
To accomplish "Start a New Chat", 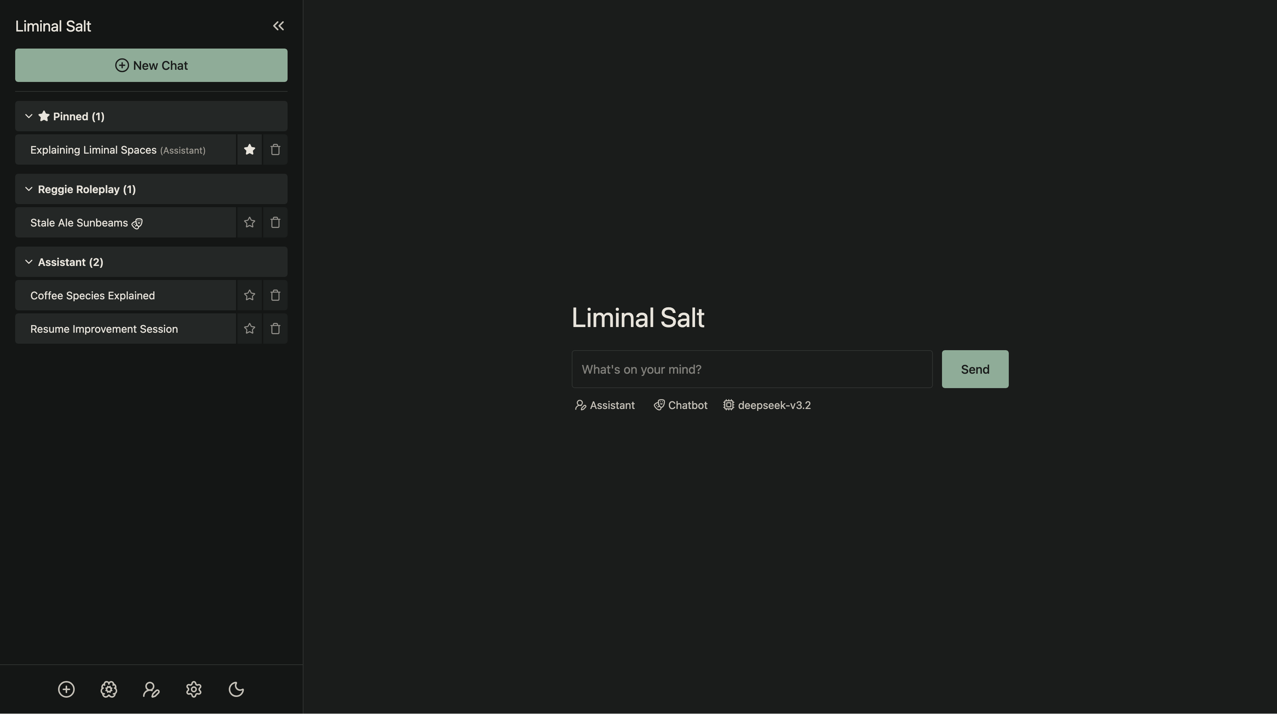I will 151,65.
